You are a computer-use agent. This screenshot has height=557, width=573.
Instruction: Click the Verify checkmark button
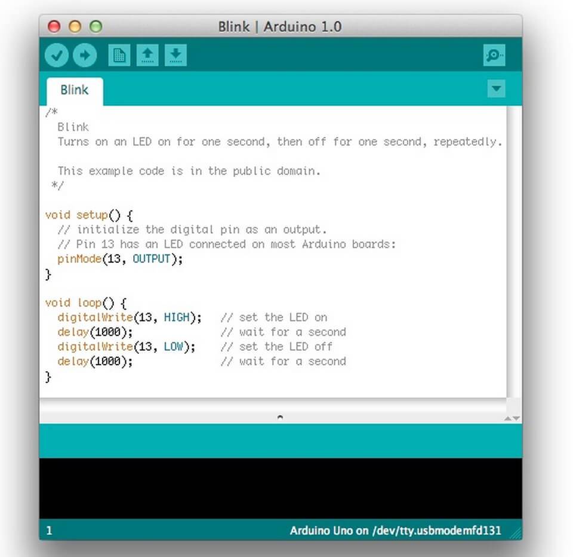(x=57, y=56)
